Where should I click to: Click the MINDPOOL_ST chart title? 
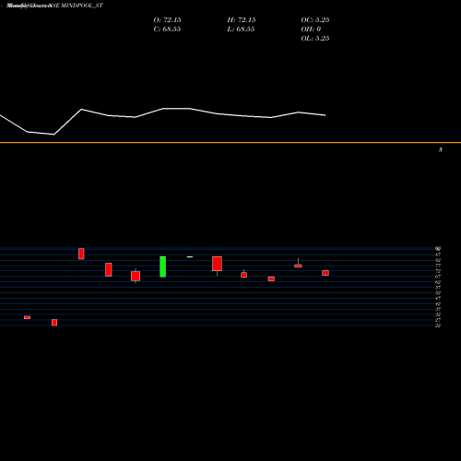point(54,6)
